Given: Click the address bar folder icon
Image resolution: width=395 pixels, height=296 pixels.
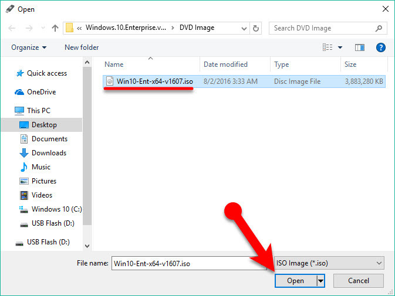Looking at the screenshot, I should pos(69,28).
